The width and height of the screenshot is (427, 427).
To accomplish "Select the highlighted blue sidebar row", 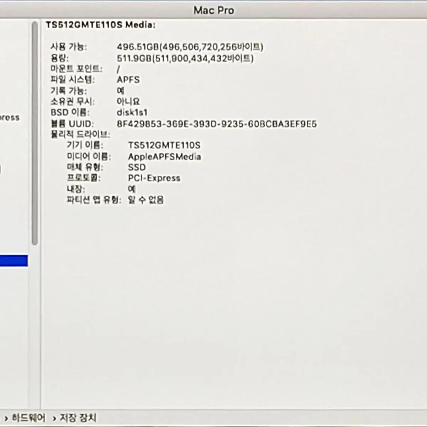I will pyautogui.click(x=14, y=260).
